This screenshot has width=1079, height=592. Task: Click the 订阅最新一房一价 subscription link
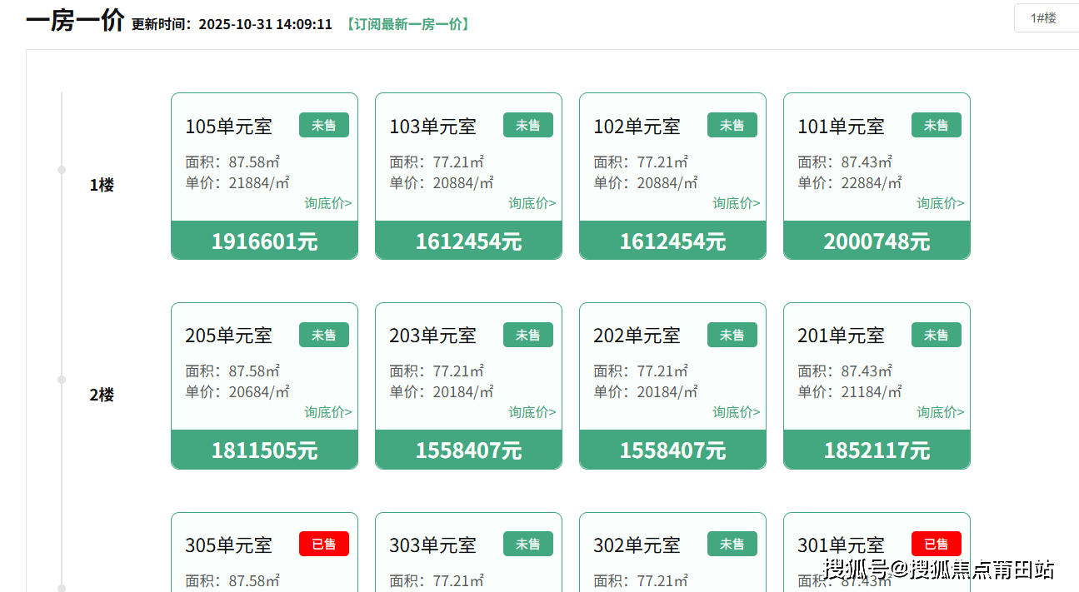(x=407, y=24)
